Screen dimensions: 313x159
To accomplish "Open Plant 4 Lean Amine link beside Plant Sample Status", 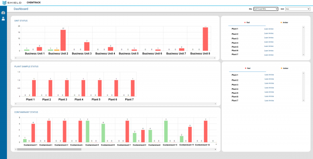I will click(269, 88).
